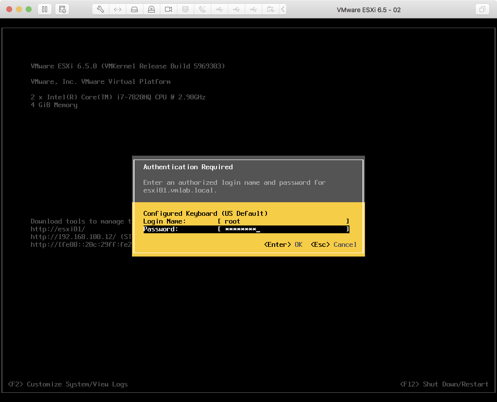The image size is (497, 402).
Task: Click the hard disk icon
Action: click(134, 9)
